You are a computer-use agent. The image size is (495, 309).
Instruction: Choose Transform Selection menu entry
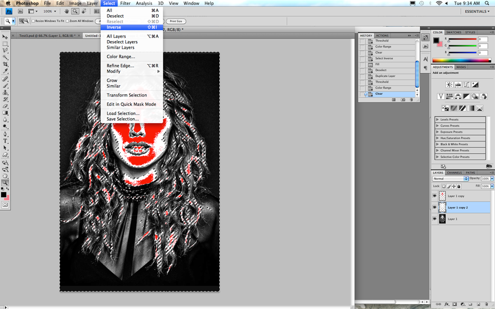pyautogui.click(x=132, y=95)
